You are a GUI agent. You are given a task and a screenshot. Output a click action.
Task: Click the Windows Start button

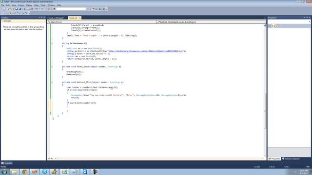coord(4,172)
